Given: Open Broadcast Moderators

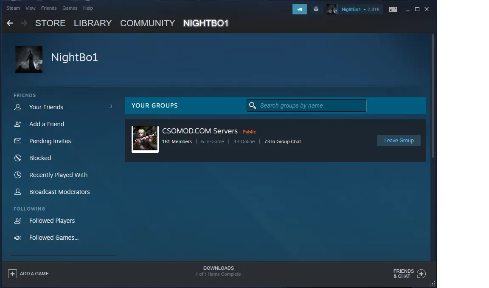Looking at the screenshot, I should click(x=59, y=192).
